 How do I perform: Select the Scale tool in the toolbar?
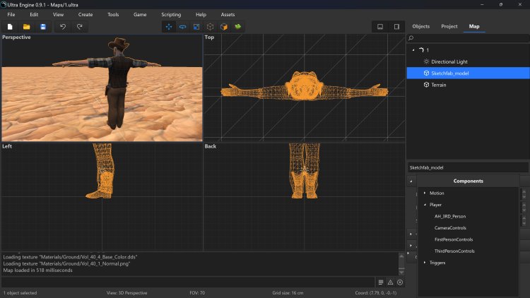[196, 27]
